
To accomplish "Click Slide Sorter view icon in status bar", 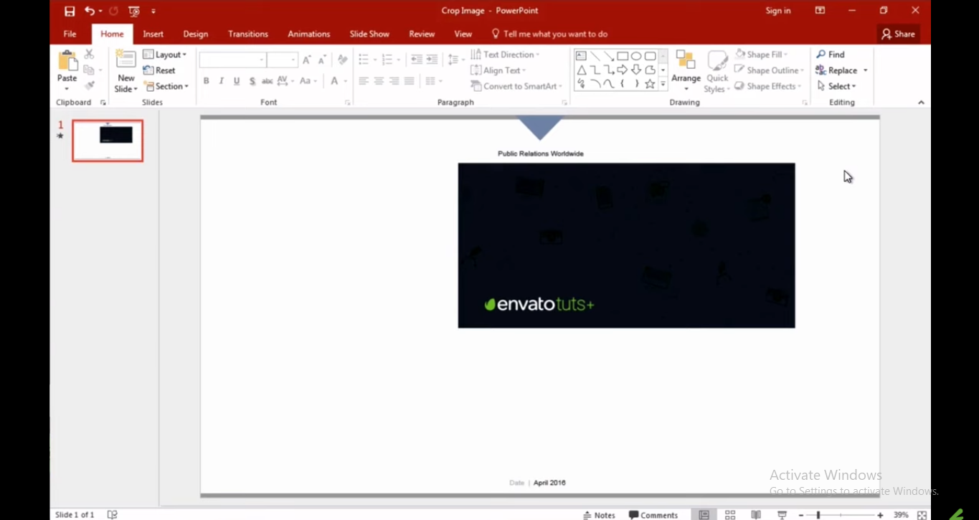I will click(x=730, y=514).
